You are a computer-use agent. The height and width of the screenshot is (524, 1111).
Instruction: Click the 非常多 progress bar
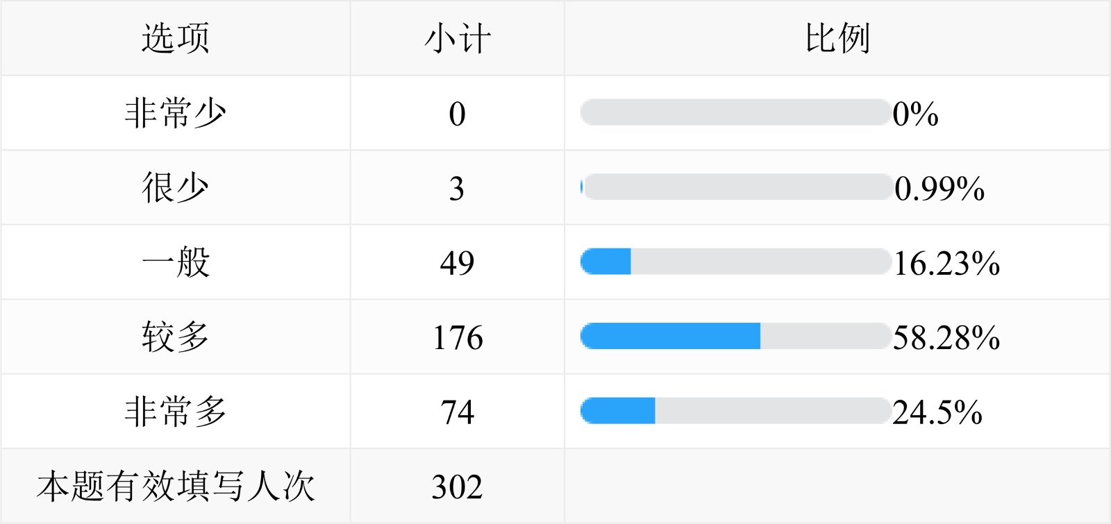pyautogui.click(x=735, y=411)
